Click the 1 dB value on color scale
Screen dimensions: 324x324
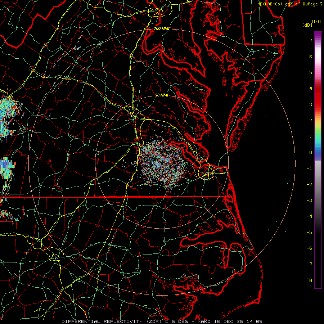coord(311,136)
